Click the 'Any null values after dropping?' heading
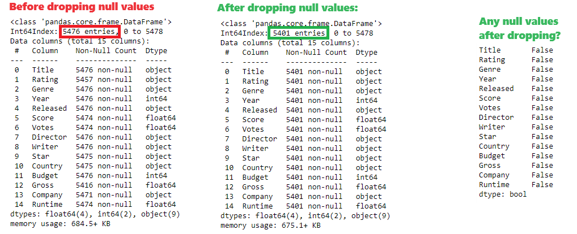577x234 pixels. (x=519, y=29)
